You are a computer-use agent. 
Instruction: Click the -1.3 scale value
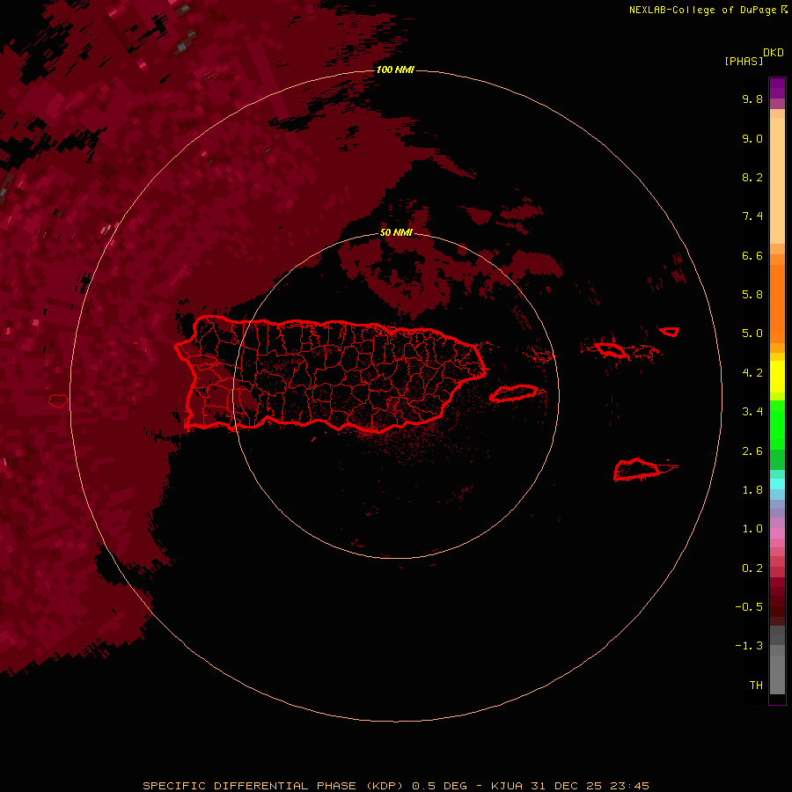[x=749, y=646]
